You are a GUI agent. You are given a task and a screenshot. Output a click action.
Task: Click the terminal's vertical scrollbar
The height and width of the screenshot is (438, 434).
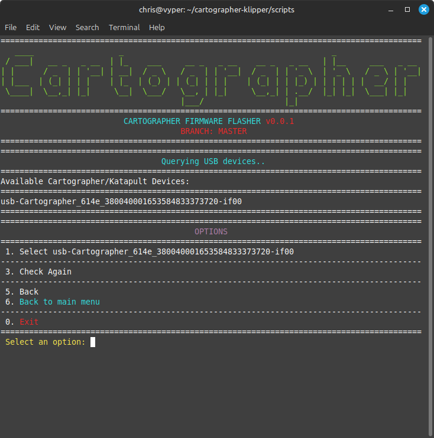430,236
